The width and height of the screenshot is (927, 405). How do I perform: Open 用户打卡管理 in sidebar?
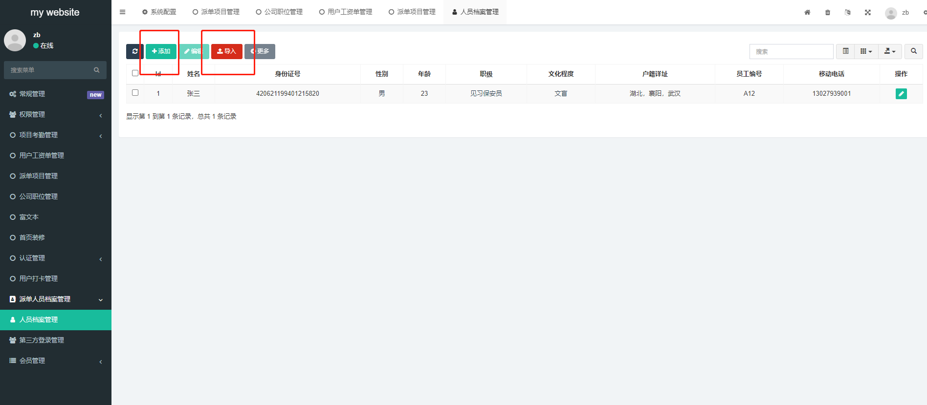pos(56,278)
